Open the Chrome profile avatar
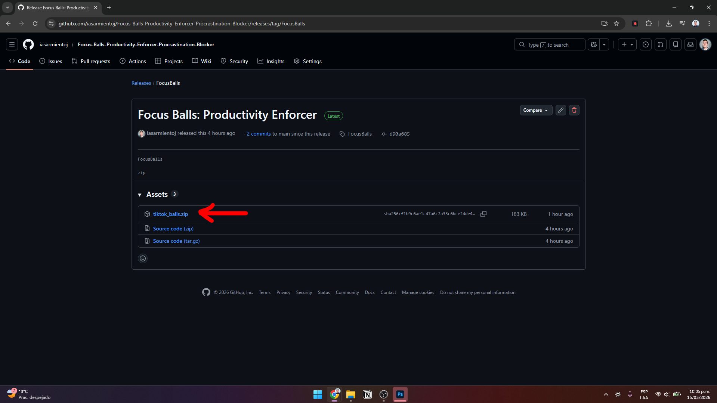 click(x=696, y=24)
